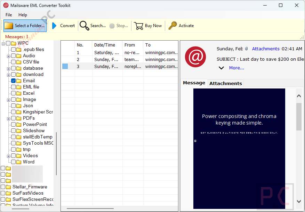Expand the database folder node
This screenshot has height=212, width=305.
tap(9, 69)
